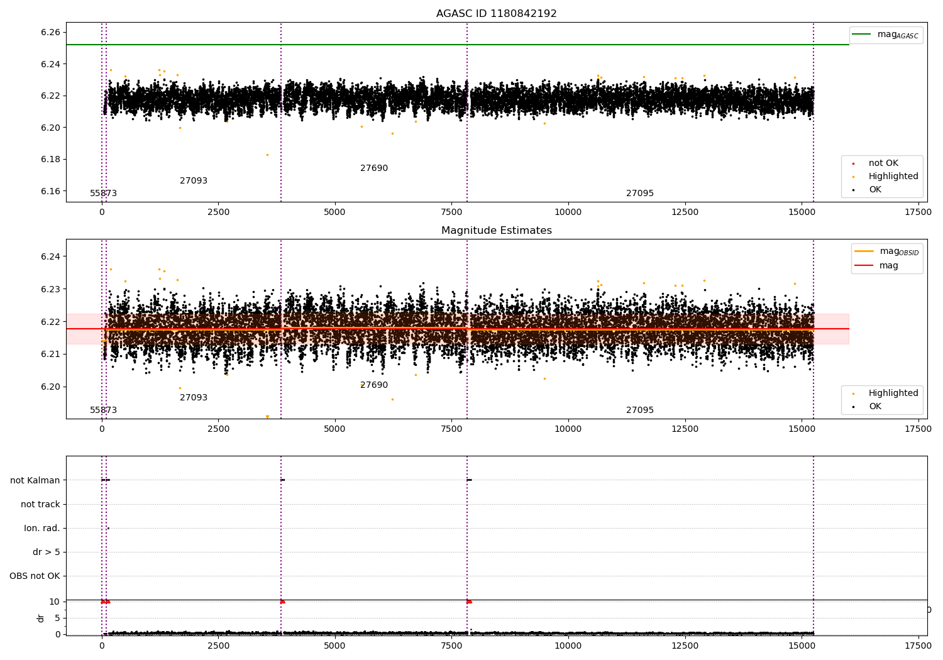This screenshot has width=943, height=660.
Task: Click the lowest orange outlier point in top plot
Action: click(267, 155)
